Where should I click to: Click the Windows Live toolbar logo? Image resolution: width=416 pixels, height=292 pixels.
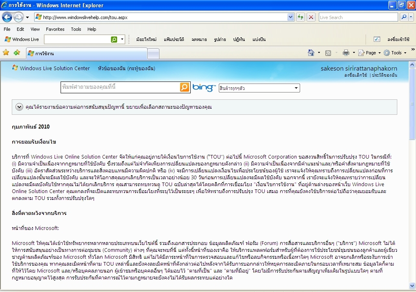(22, 39)
